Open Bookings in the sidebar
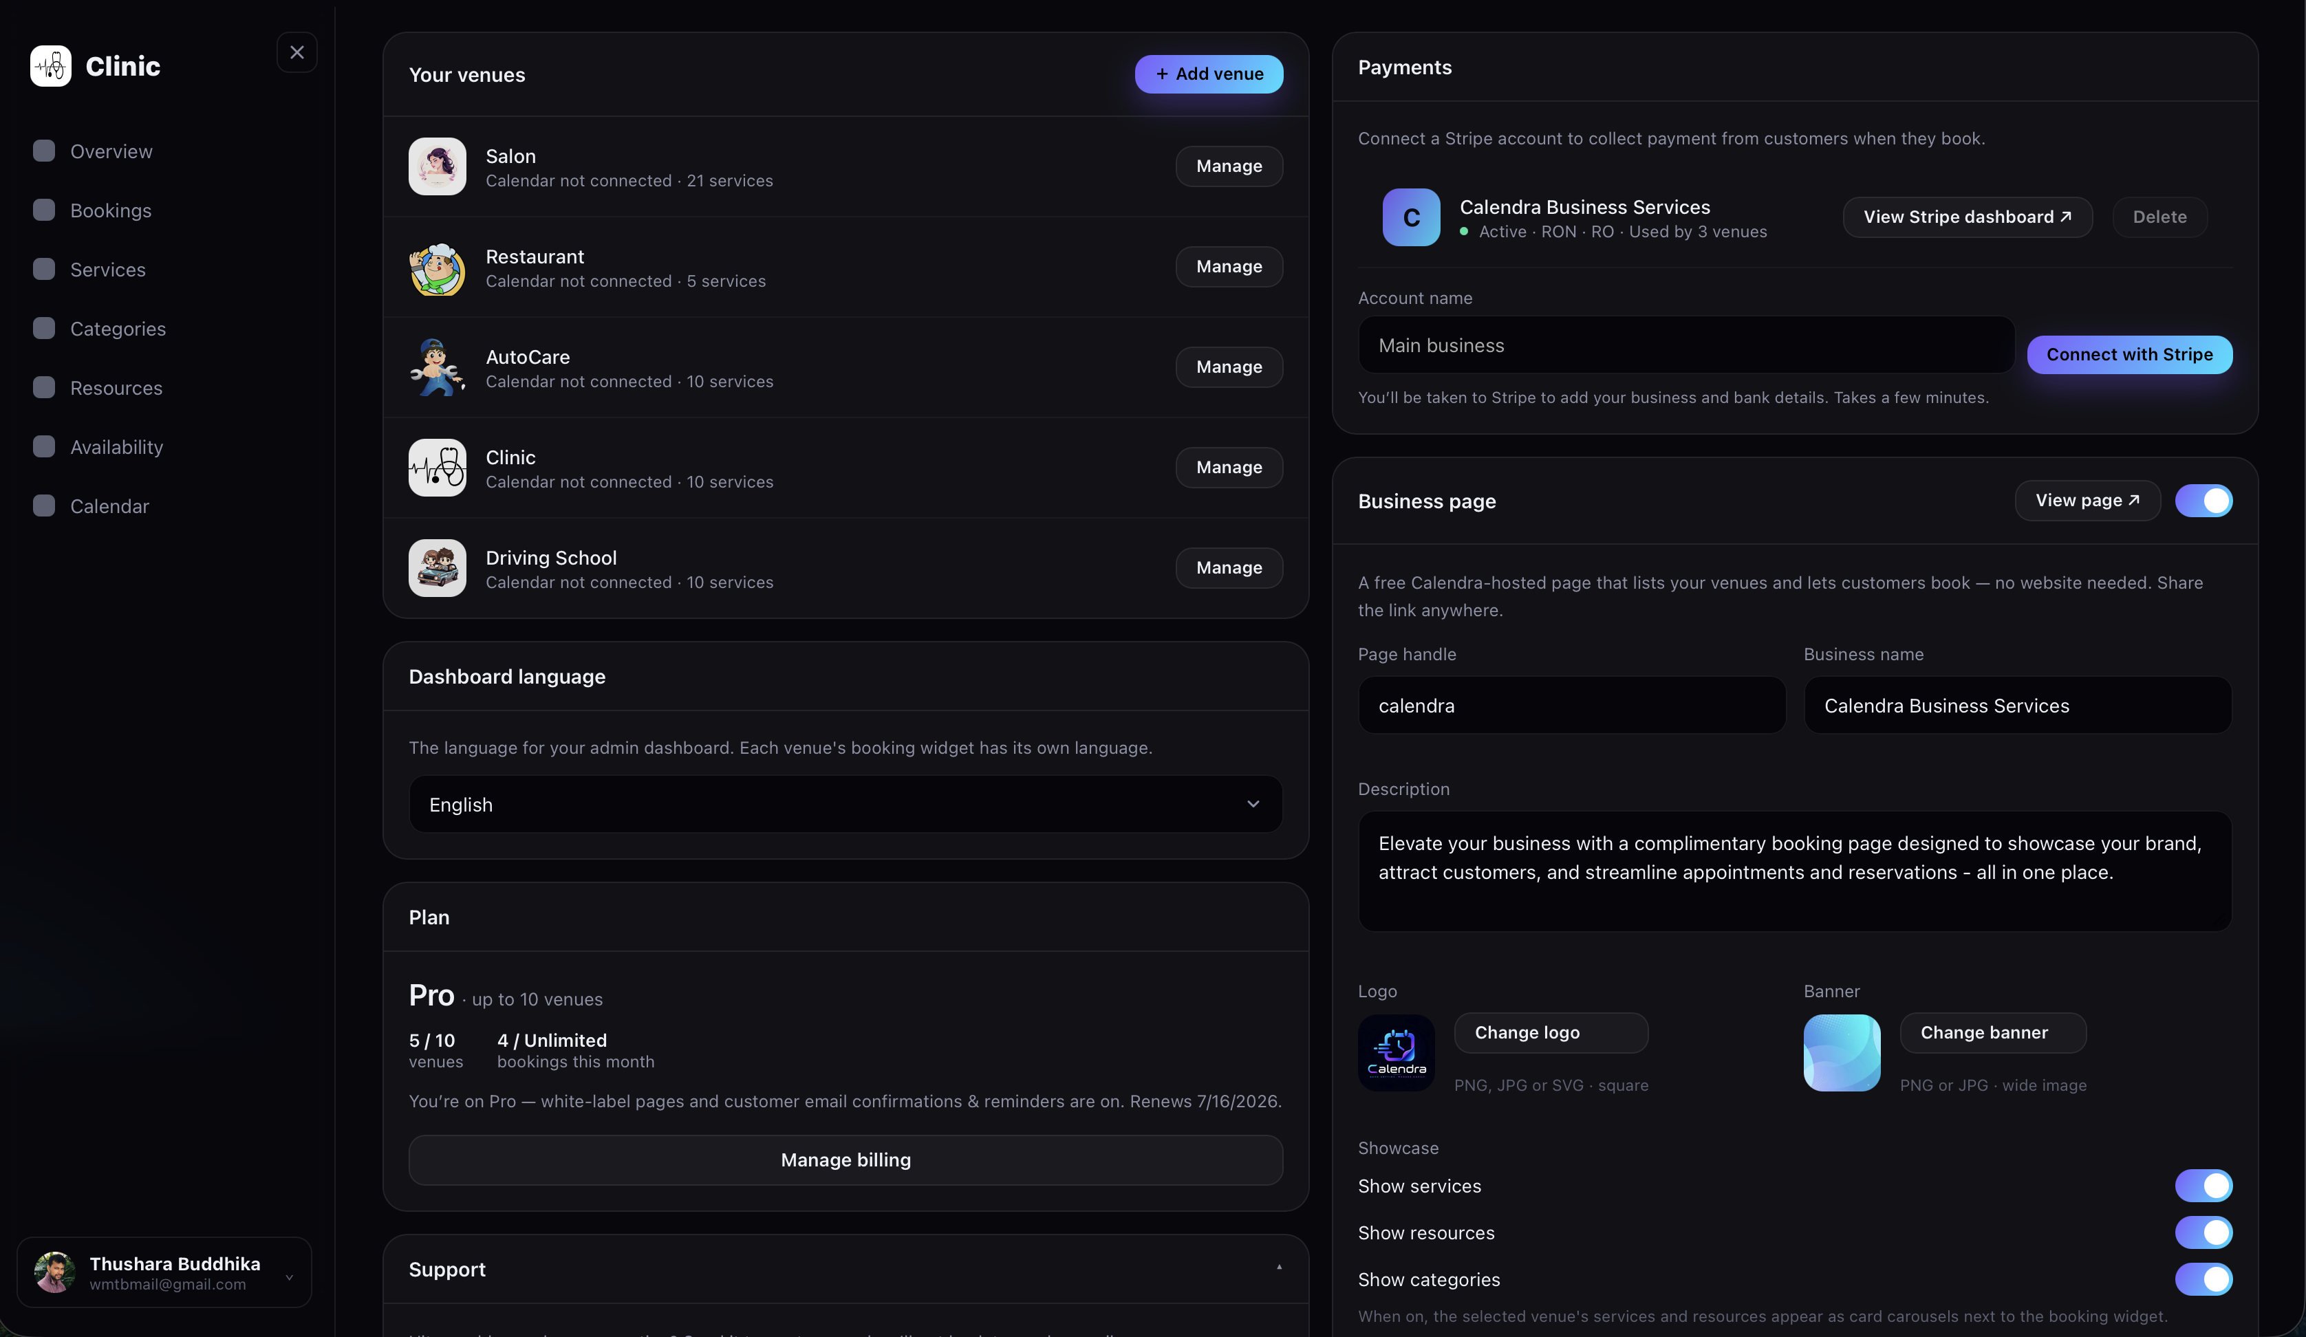Viewport: 2306px width, 1337px height. [x=111, y=210]
